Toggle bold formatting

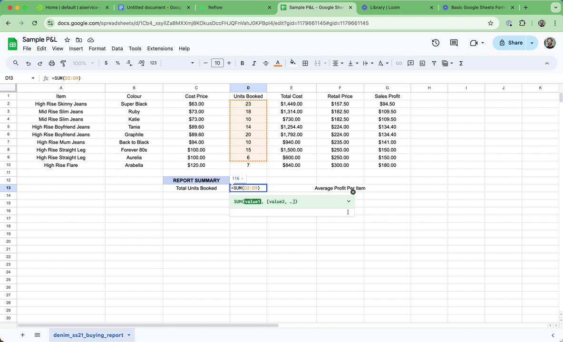pyautogui.click(x=242, y=63)
